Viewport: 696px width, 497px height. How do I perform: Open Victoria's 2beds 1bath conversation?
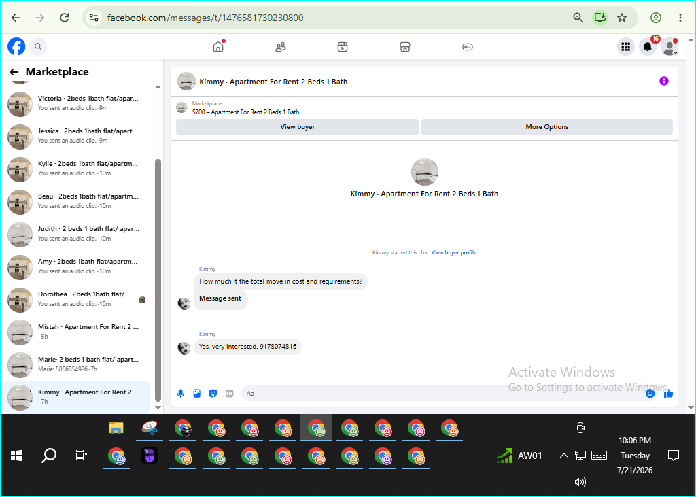tap(76, 103)
